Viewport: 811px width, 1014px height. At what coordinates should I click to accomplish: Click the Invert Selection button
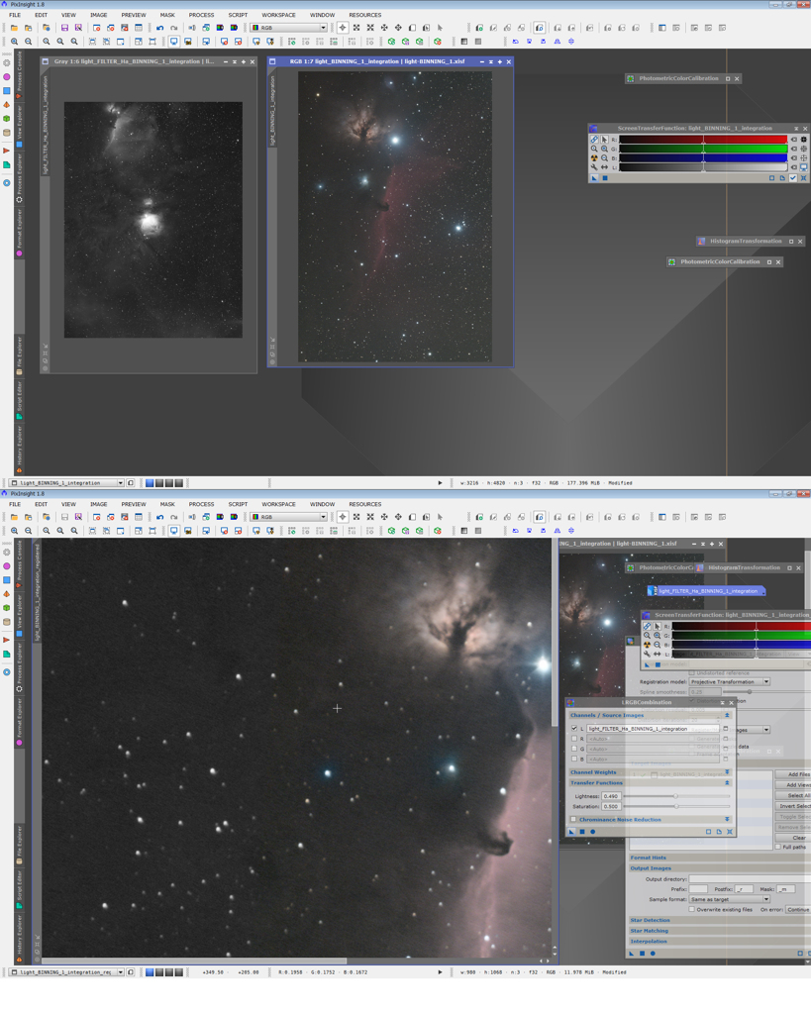coord(795,806)
